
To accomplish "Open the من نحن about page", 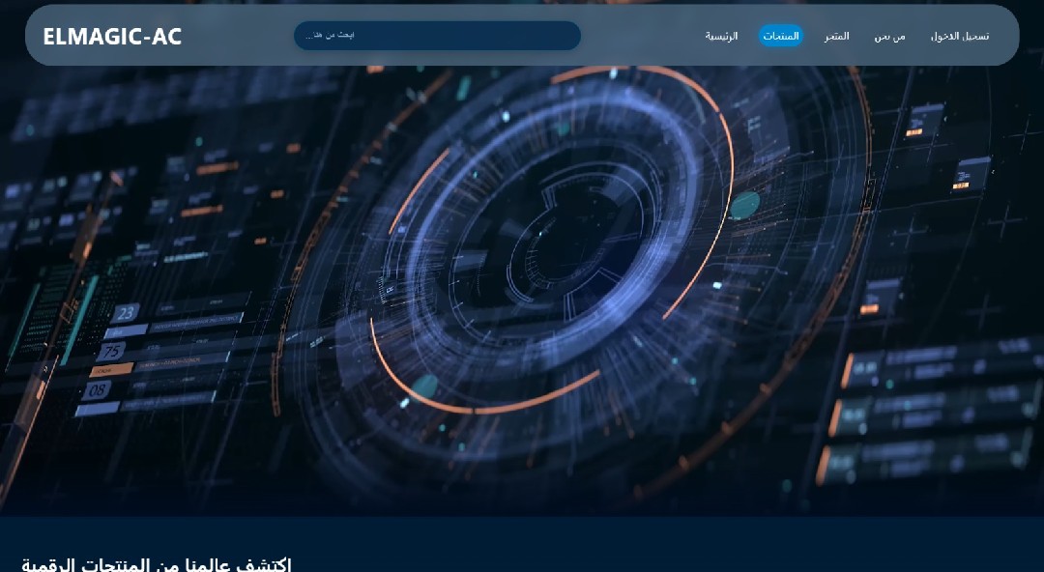I will pos(889,36).
